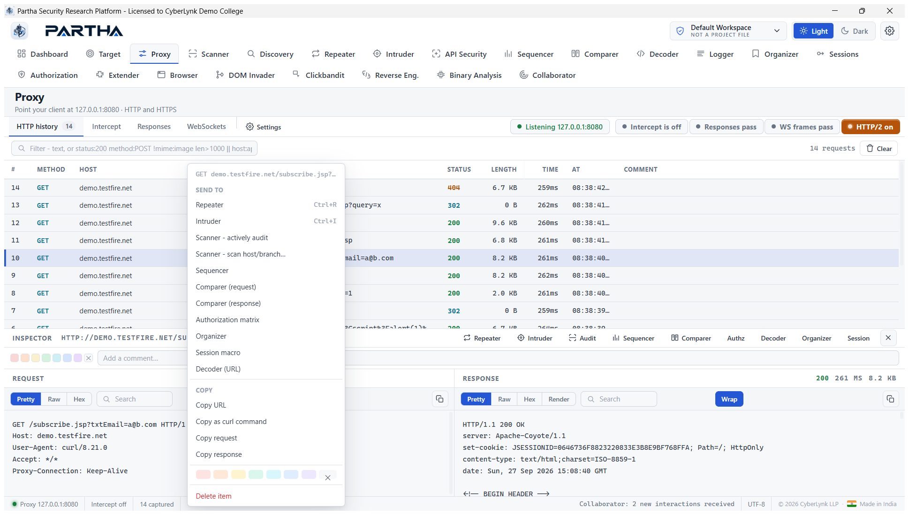Open the DOM Invader tool
Image resolution: width=909 pixels, height=515 pixels.
click(x=245, y=75)
